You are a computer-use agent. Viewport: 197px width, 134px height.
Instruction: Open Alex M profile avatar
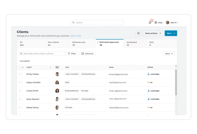click(168, 23)
